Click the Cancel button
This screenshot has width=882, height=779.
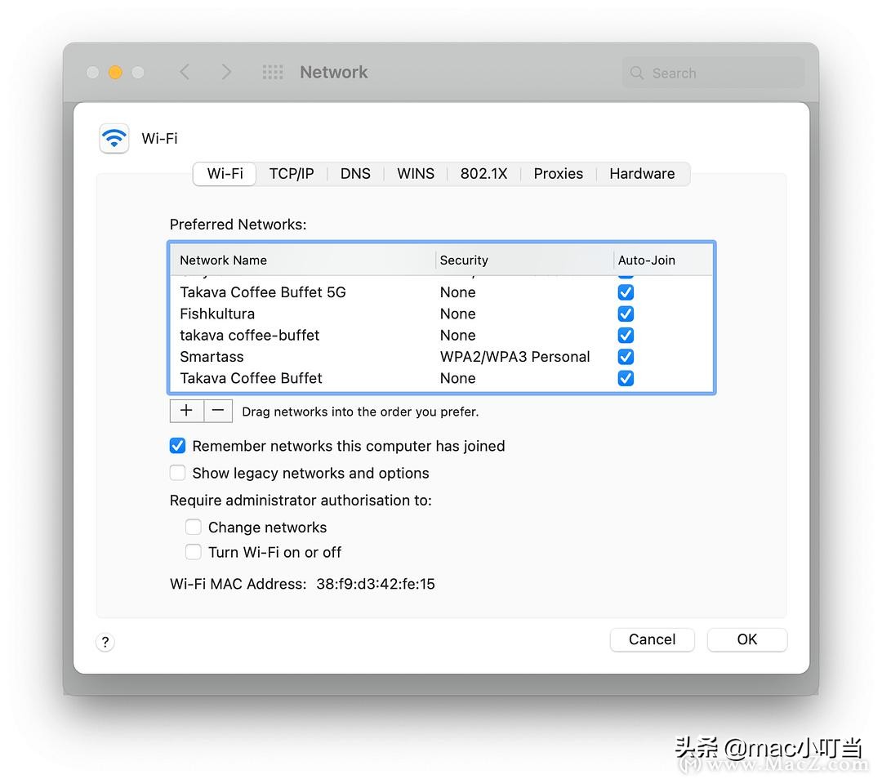652,639
